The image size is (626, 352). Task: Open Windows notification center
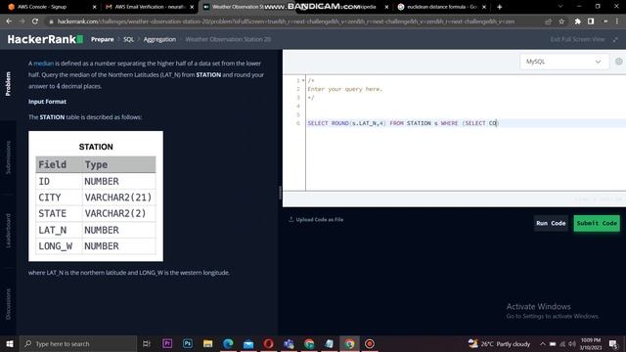click(613, 343)
